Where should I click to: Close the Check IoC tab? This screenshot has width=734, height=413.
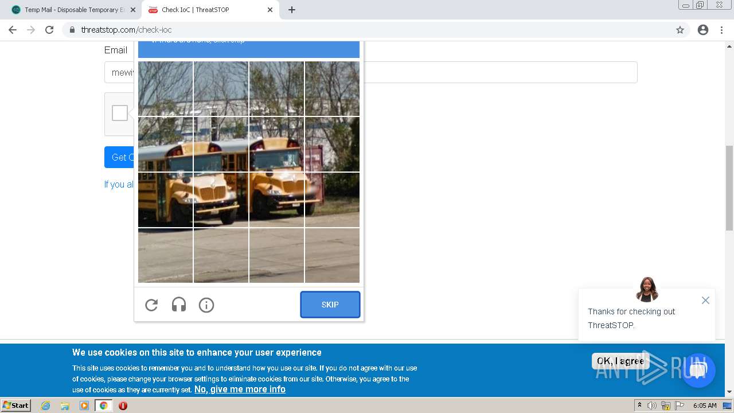pos(270,10)
